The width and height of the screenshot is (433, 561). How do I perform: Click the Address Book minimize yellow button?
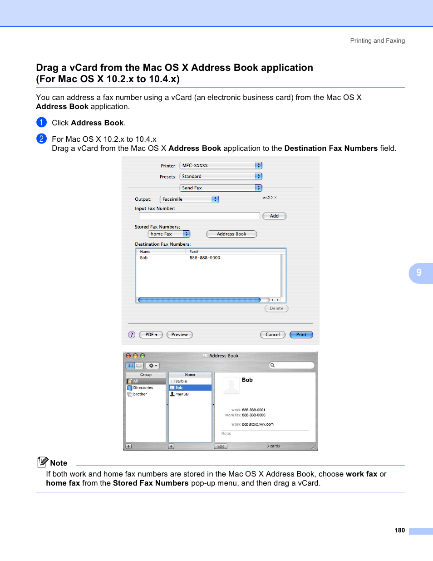click(135, 356)
